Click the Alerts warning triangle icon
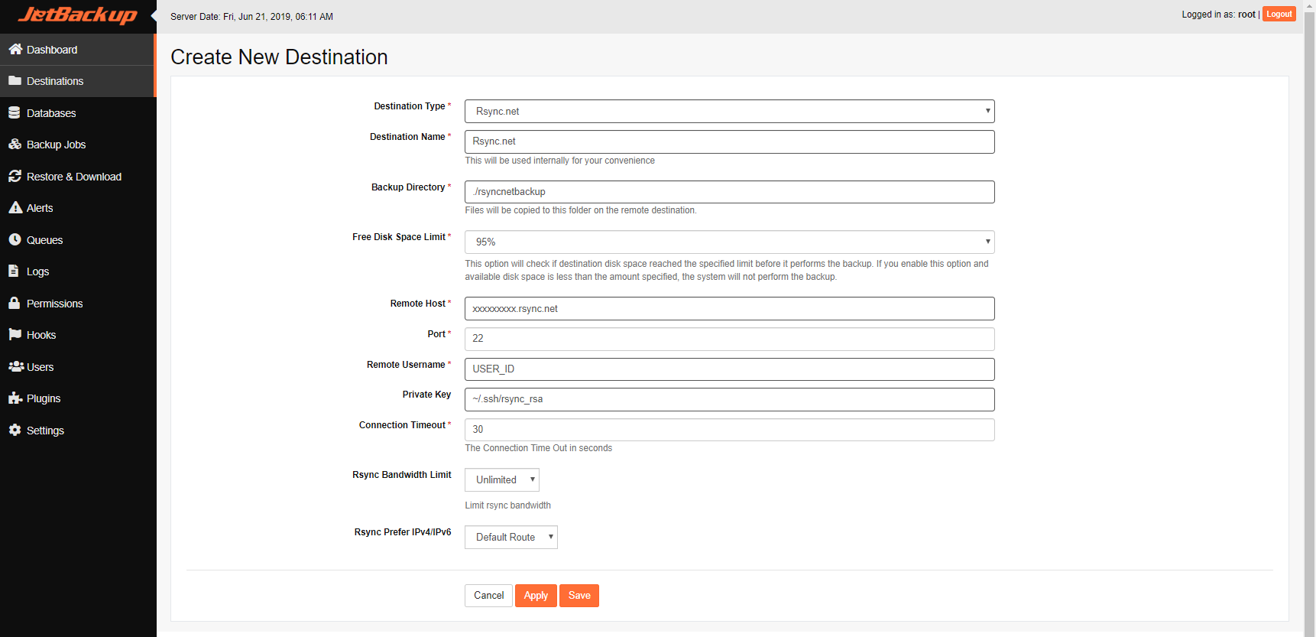The width and height of the screenshot is (1316, 637). coord(15,207)
